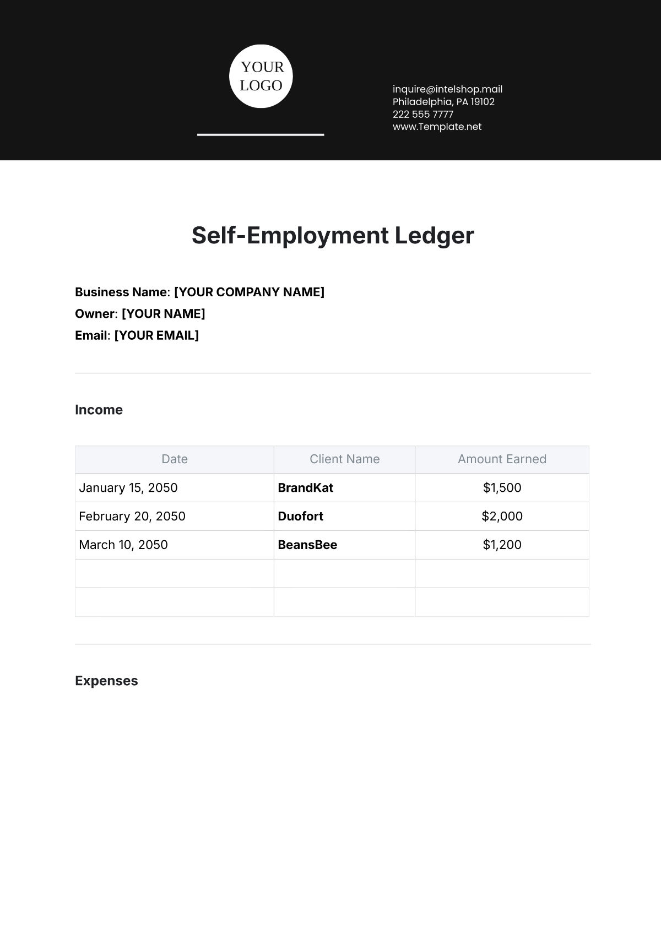Open the www.Template.net website link
This screenshot has width=661, height=934.
click(437, 127)
